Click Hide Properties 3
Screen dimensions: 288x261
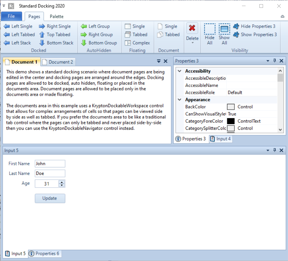[254, 26]
